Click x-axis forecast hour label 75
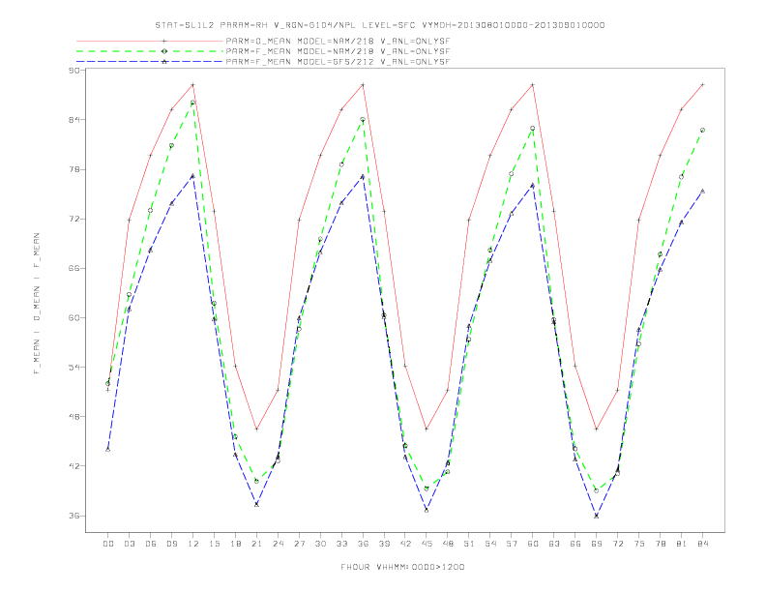Image resolution: width=766 pixels, height=592 pixels. [x=639, y=544]
